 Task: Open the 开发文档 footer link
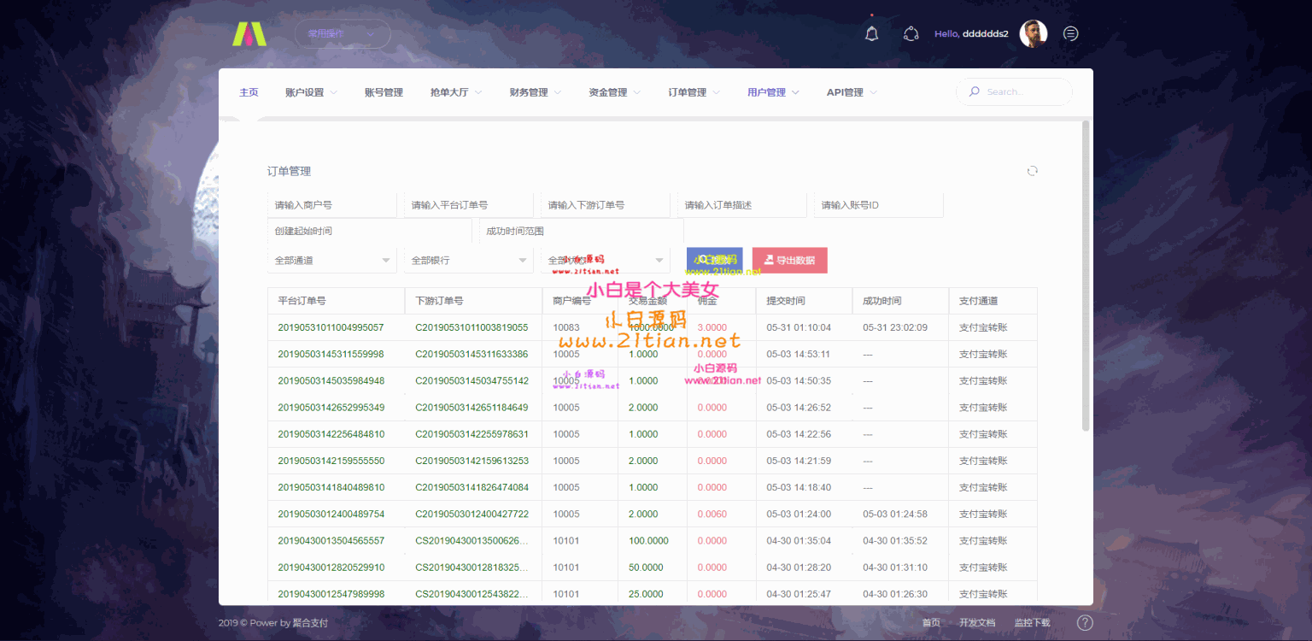click(x=977, y=623)
